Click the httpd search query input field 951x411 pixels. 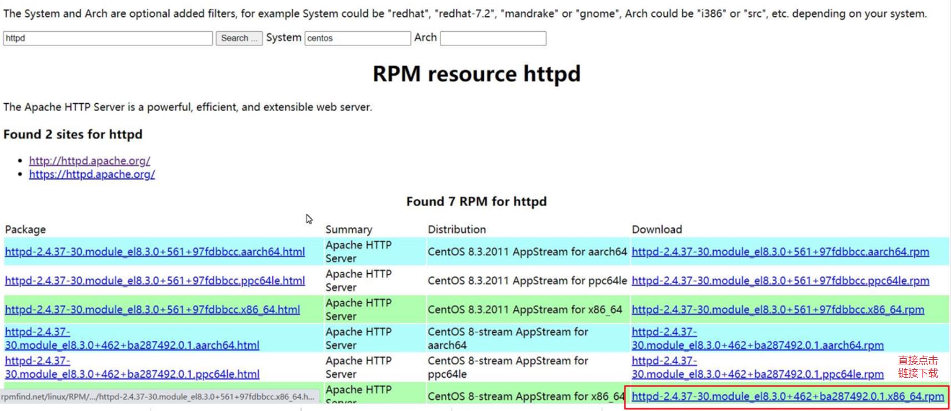tap(108, 38)
